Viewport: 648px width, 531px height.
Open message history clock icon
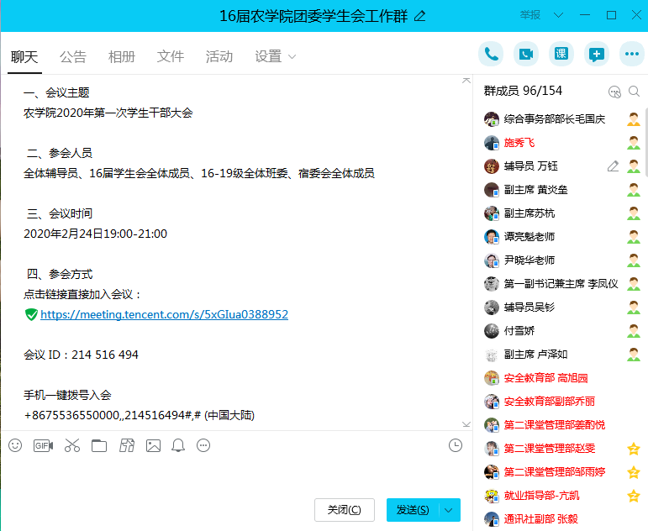tap(456, 445)
